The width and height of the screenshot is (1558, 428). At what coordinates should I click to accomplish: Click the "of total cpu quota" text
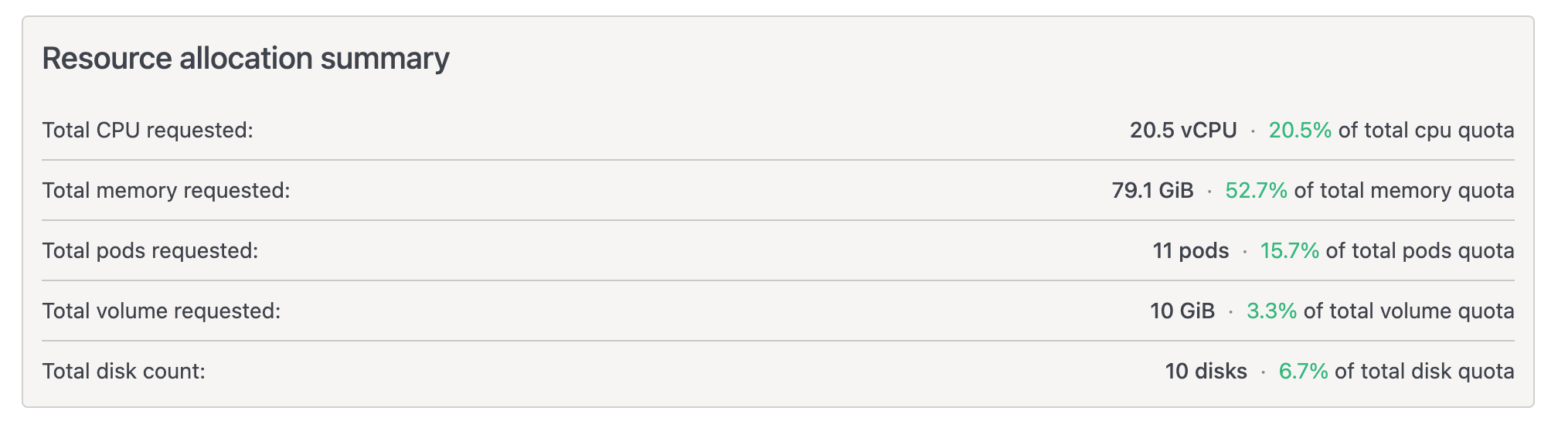(x=1426, y=130)
